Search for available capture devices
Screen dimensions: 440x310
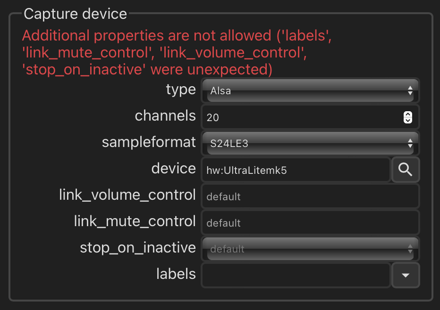point(406,170)
